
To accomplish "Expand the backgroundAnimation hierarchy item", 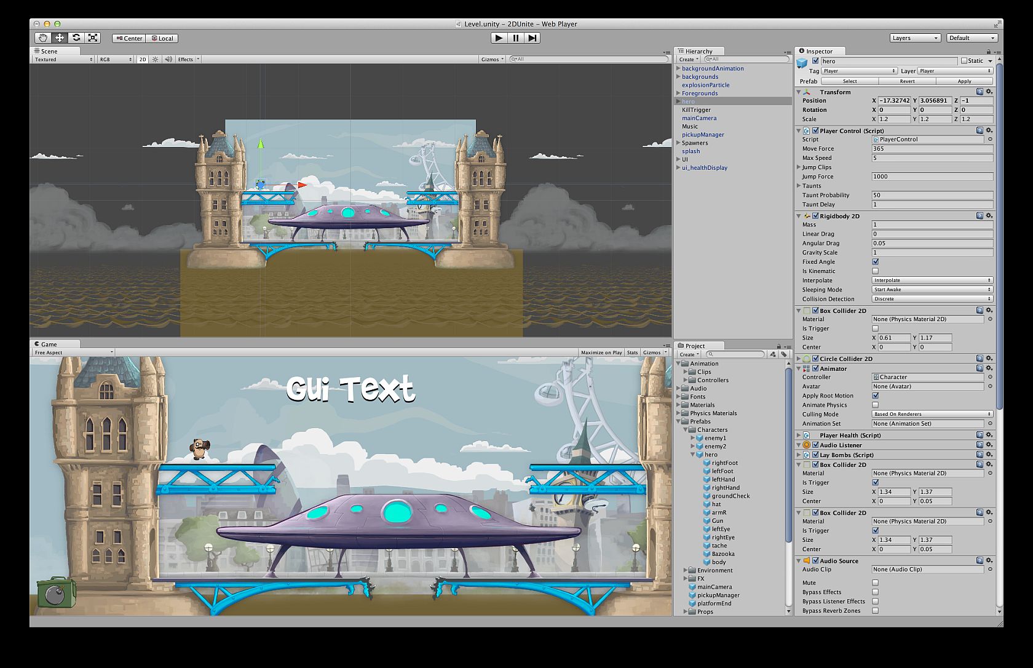I will (x=678, y=68).
